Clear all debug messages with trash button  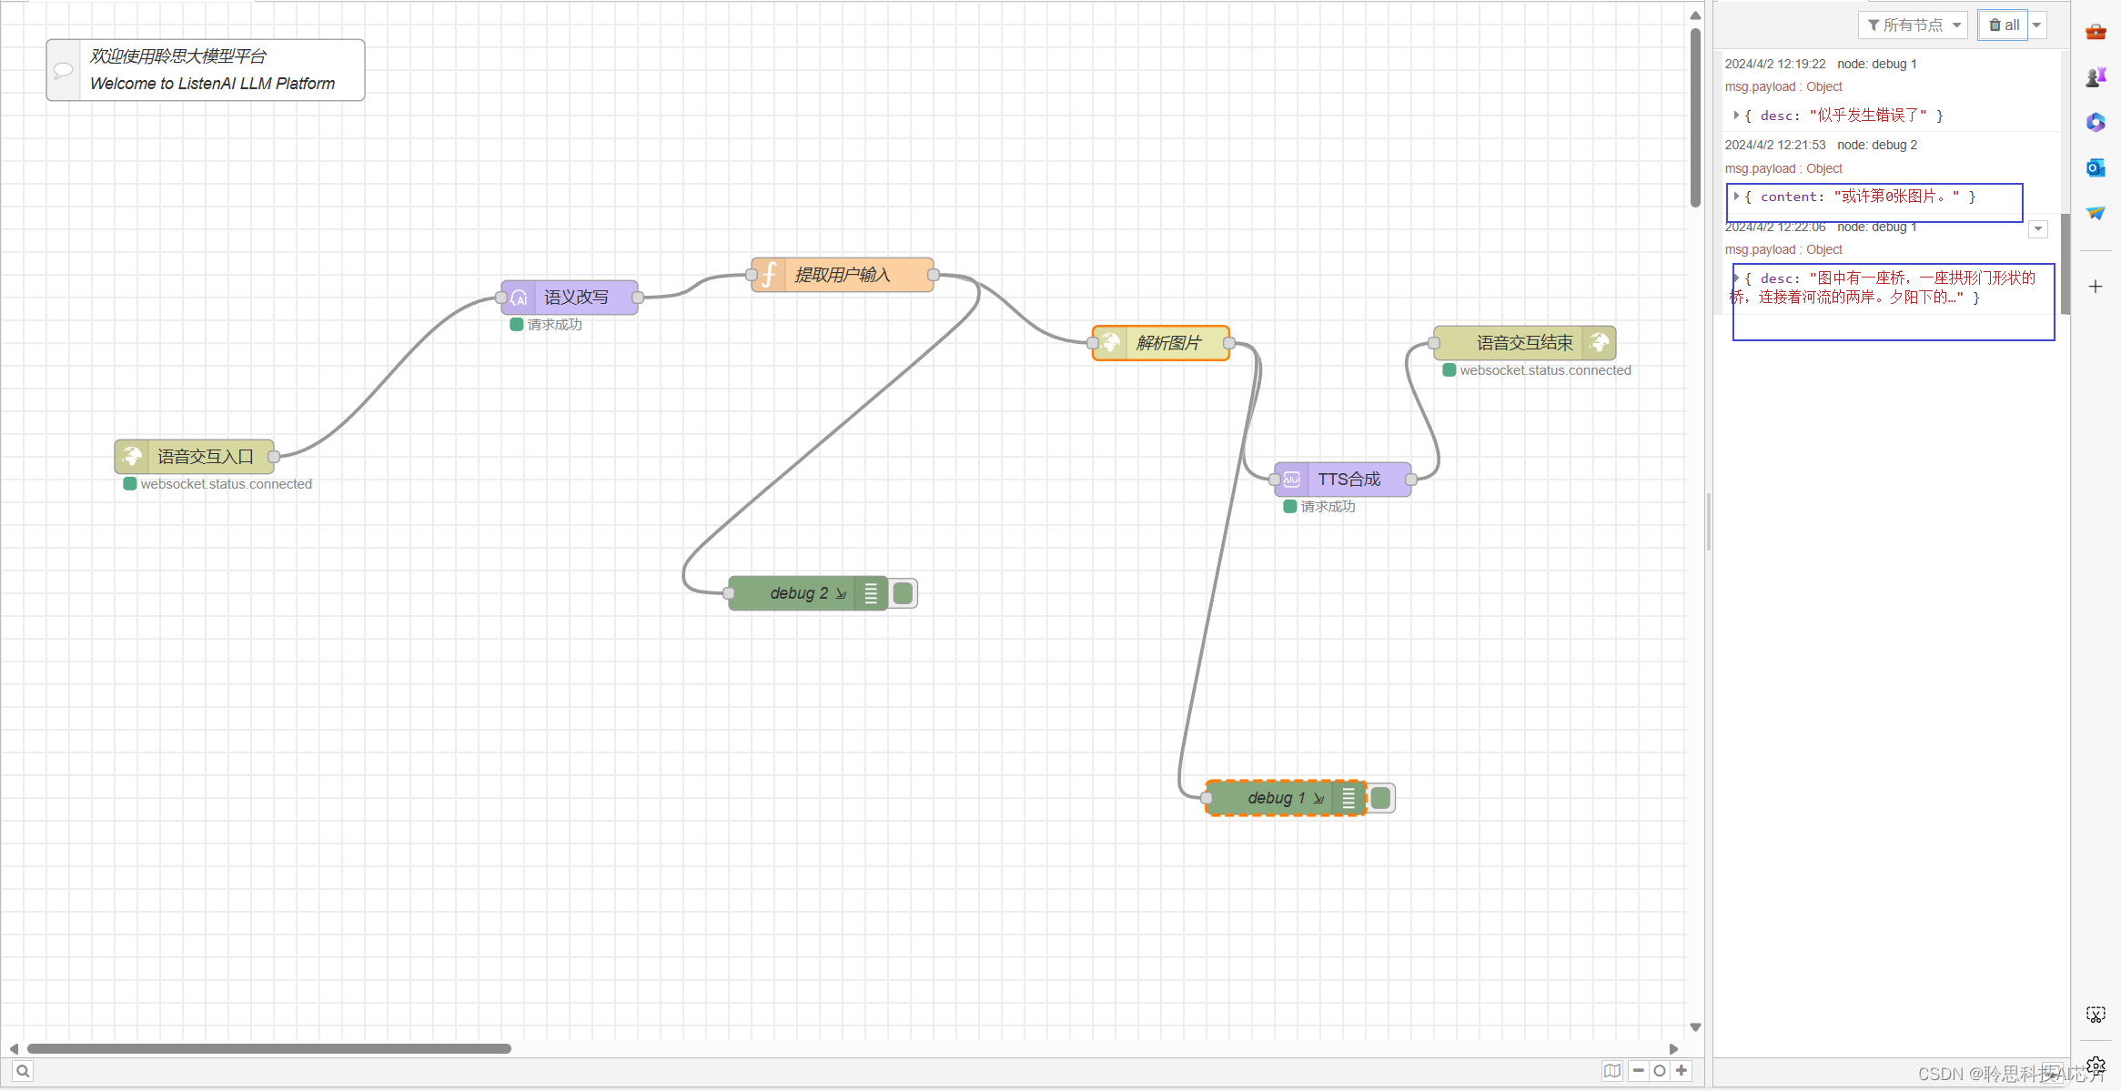pyautogui.click(x=2003, y=25)
